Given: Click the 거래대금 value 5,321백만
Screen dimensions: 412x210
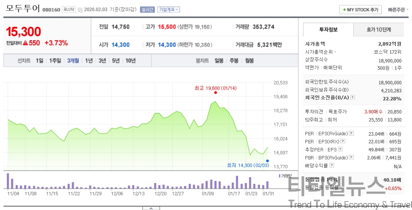Looking at the screenshot, I should pos(270,45).
